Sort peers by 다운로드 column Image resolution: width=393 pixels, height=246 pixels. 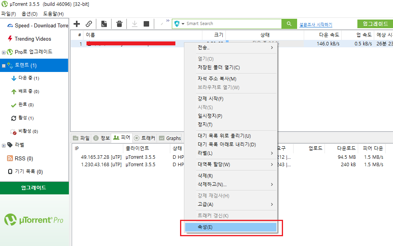click(x=341, y=148)
